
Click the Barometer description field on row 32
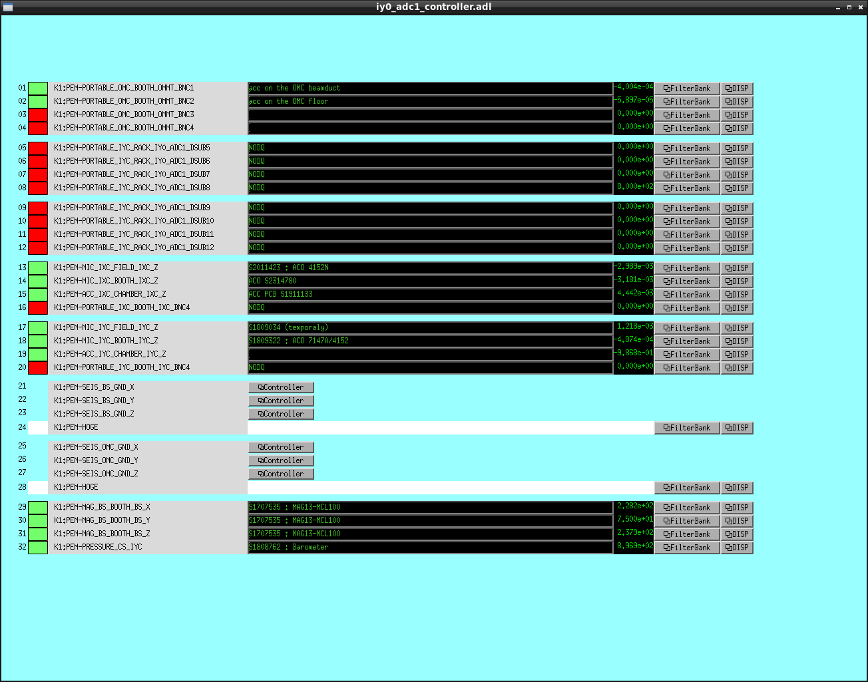[x=430, y=548]
